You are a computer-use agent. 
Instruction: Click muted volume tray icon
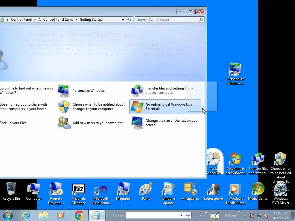(x=266, y=216)
